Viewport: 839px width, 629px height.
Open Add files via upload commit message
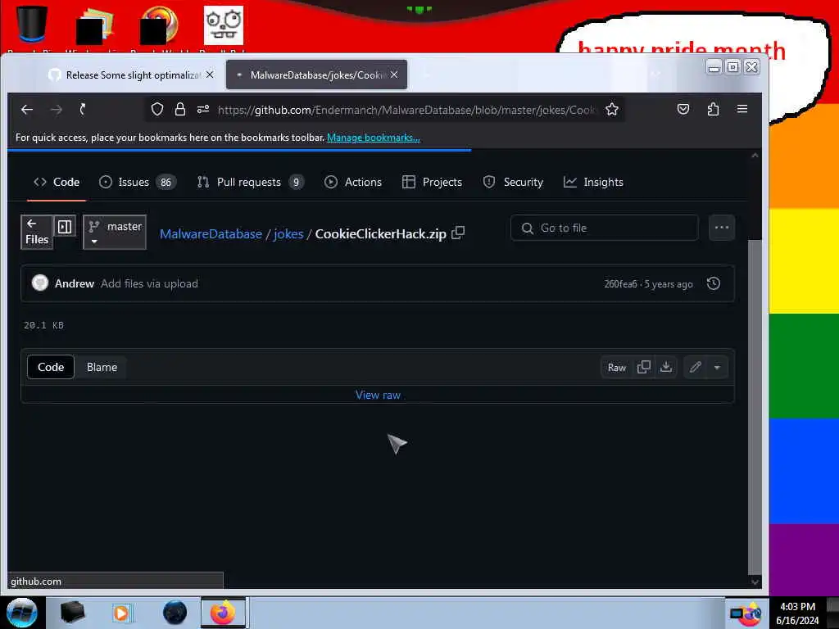tap(149, 283)
